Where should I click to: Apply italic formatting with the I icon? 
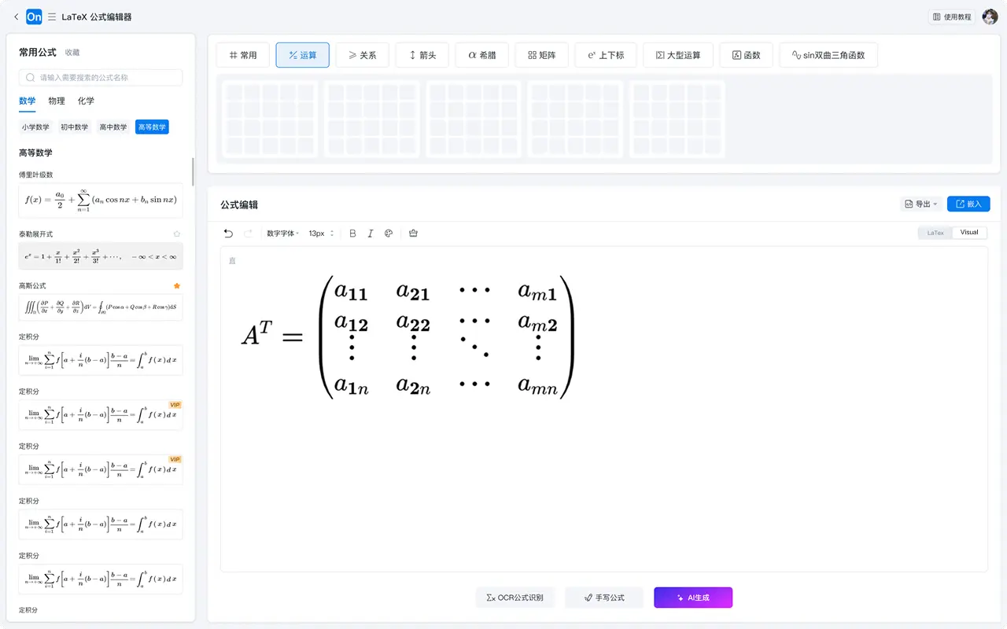tap(371, 233)
